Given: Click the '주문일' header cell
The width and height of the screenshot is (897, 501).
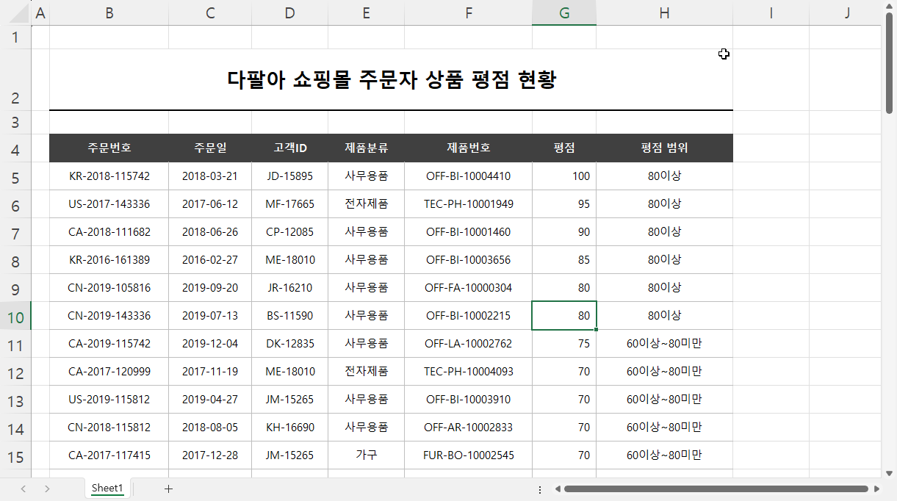Looking at the screenshot, I should tap(210, 148).
